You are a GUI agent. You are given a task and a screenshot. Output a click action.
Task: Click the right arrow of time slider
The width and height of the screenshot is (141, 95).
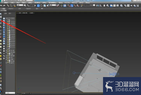click(30, 93)
